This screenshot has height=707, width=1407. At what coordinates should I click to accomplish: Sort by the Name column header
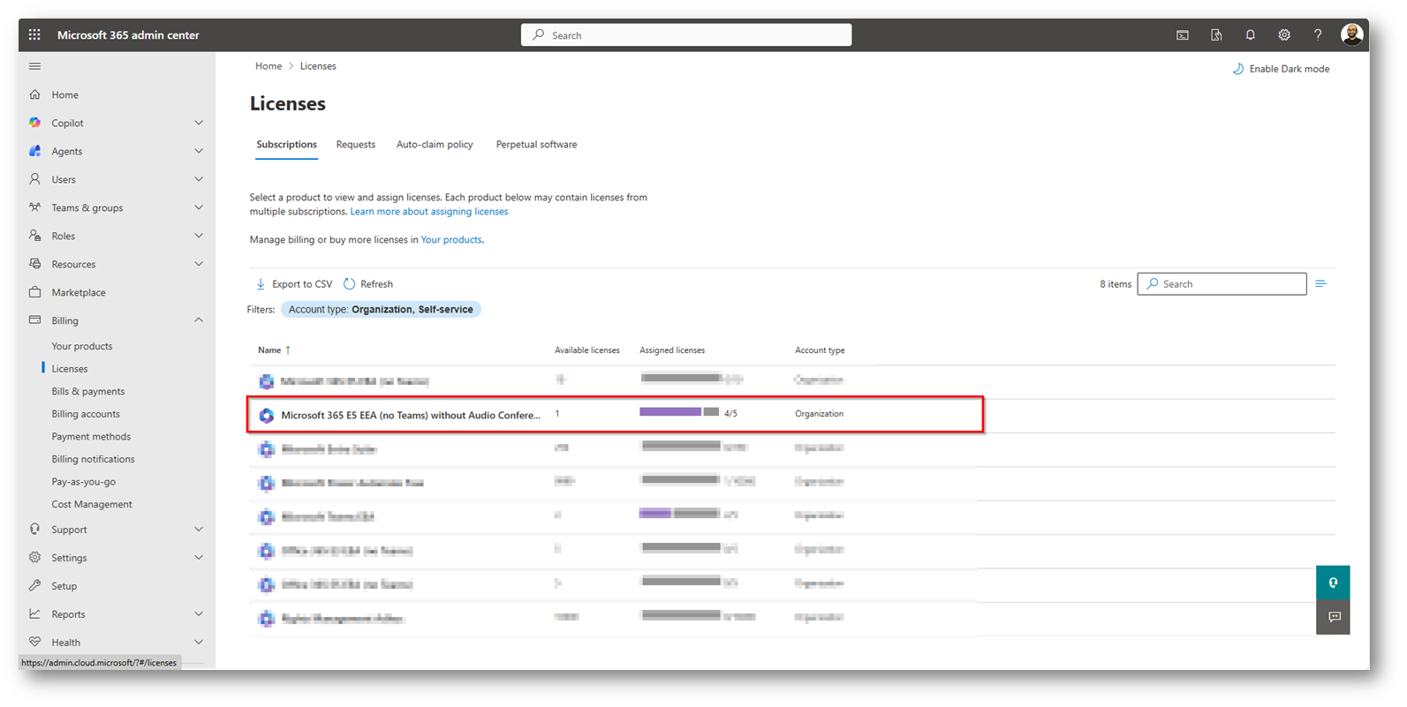coord(269,350)
